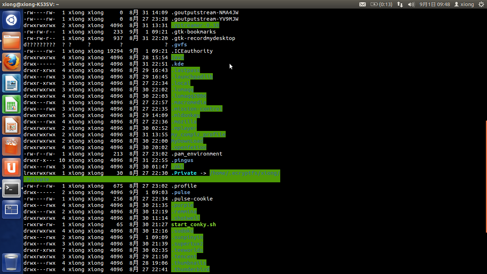Click the .thumbnails directory name

(189, 263)
